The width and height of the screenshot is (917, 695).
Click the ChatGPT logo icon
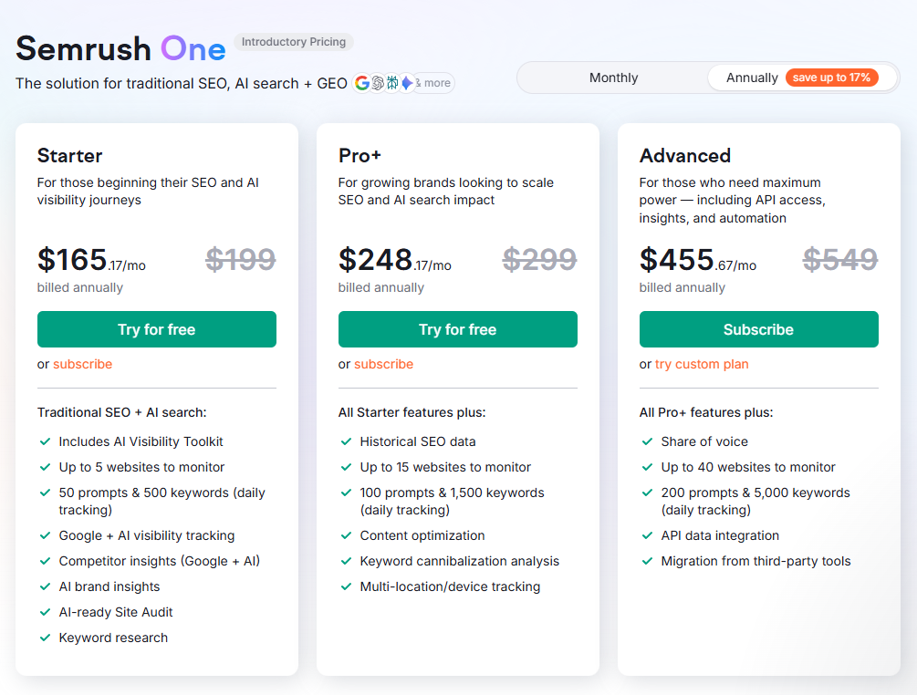coord(377,83)
